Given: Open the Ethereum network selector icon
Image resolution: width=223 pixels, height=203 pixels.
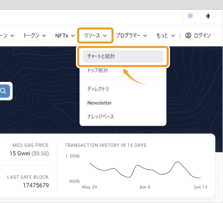Looking at the screenshot, I should (x=208, y=16).
